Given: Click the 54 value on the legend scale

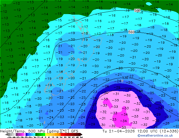Looking at the screenshot, I should coord(81,137).
